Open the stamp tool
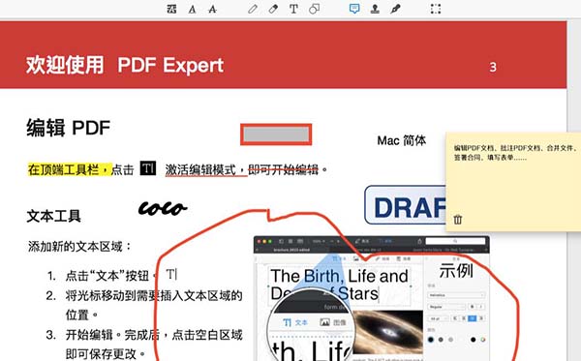581x361 pixels. pos(375,9)
